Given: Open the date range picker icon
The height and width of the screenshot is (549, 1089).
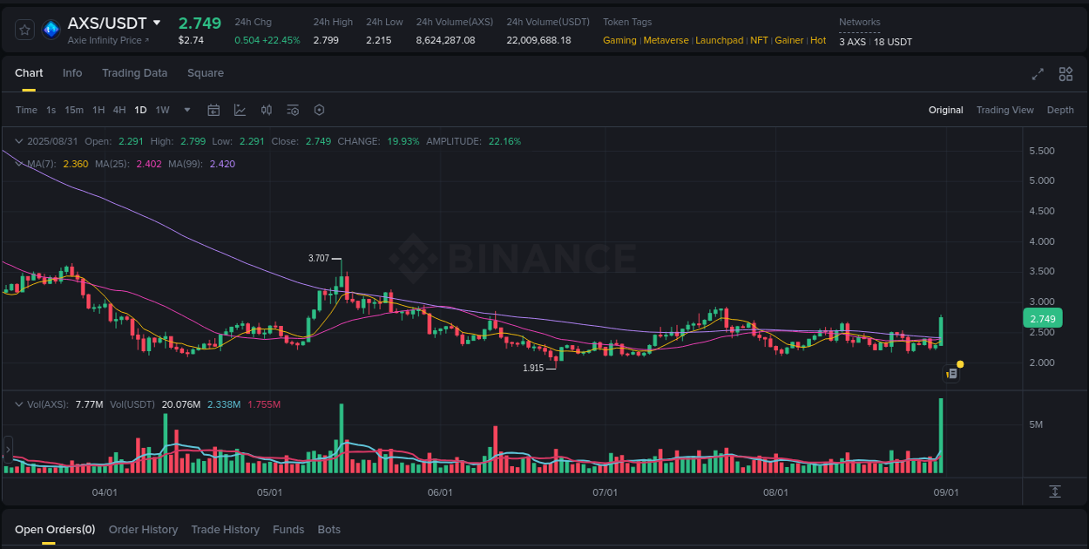Looking at the screenshot, I should (x=213, y=110).
